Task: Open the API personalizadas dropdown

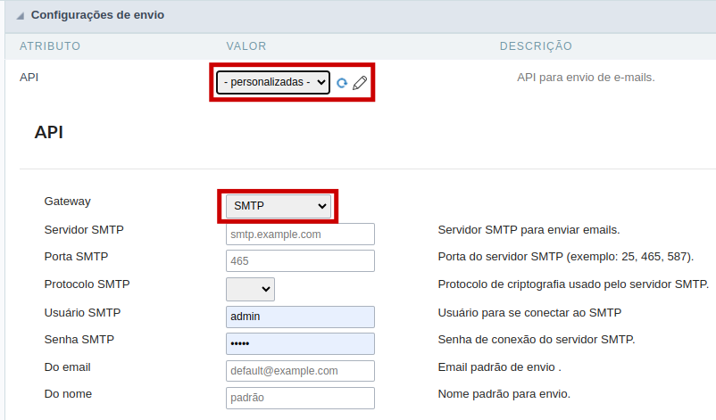Action: click(x=273, y=83)
